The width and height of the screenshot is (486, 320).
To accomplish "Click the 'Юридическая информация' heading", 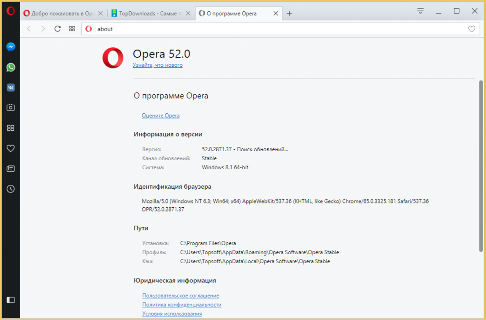I will (175, 280).
